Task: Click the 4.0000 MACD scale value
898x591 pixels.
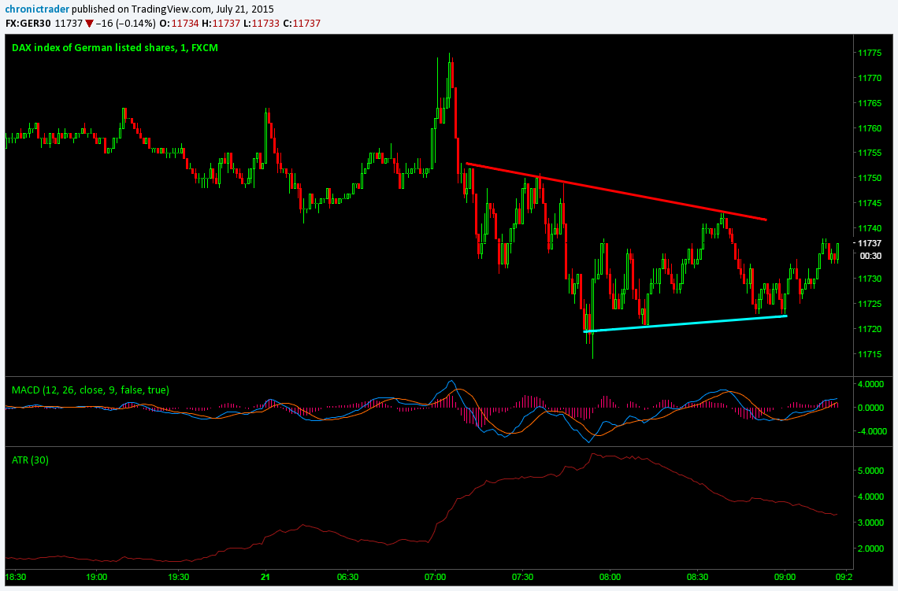Action: point(872,384)
